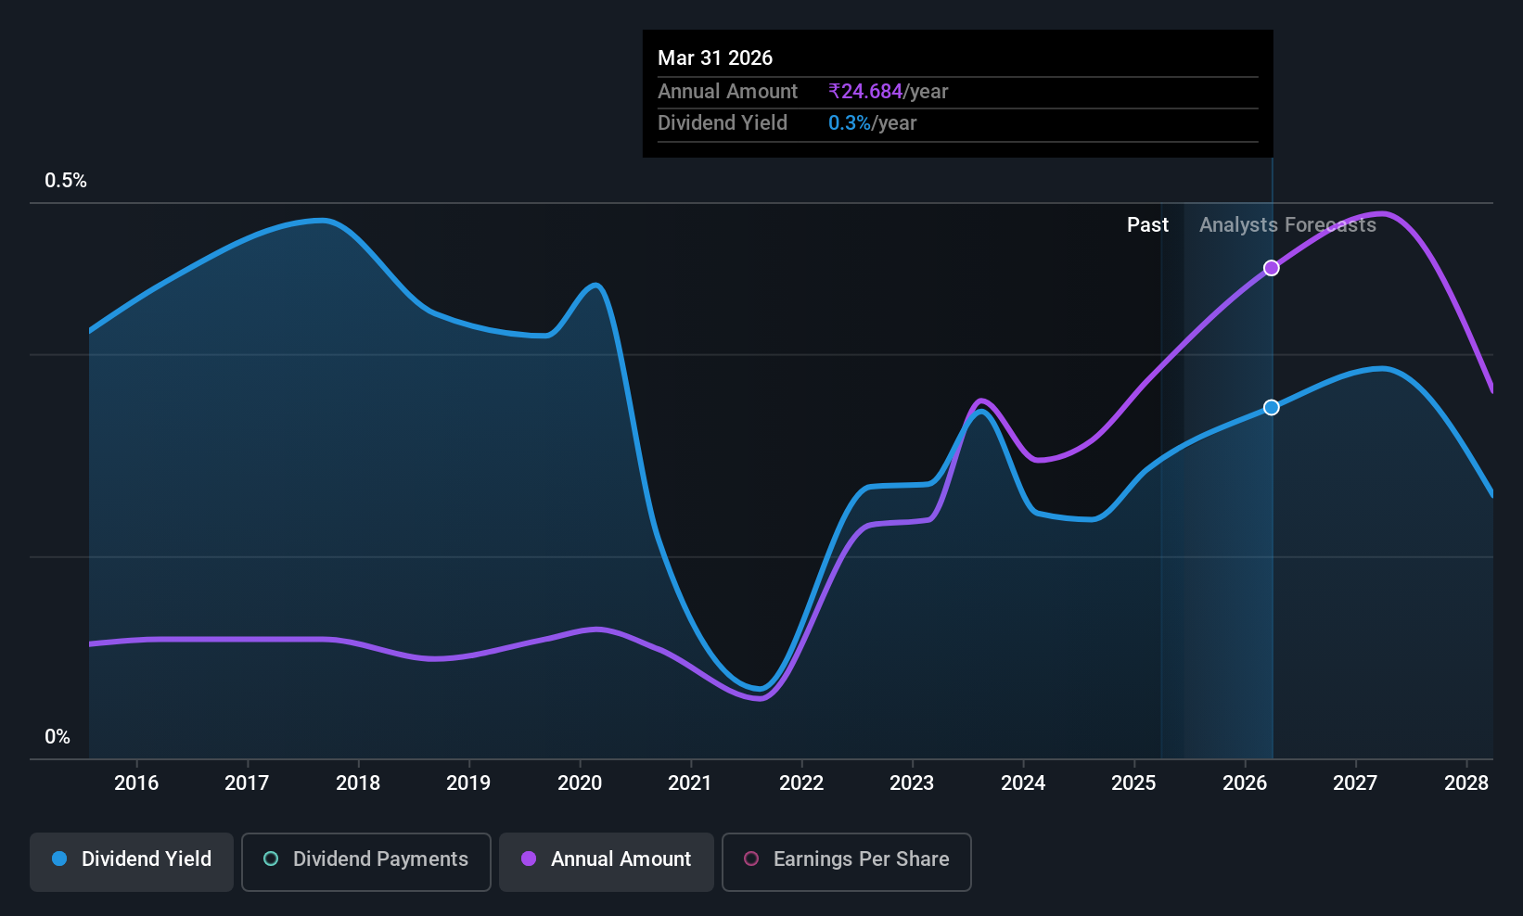Click the 2016 x-axis label

[136, 783]
